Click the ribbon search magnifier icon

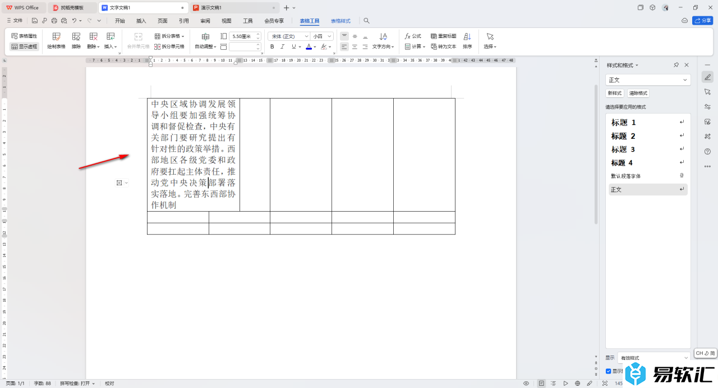(366, 21)
